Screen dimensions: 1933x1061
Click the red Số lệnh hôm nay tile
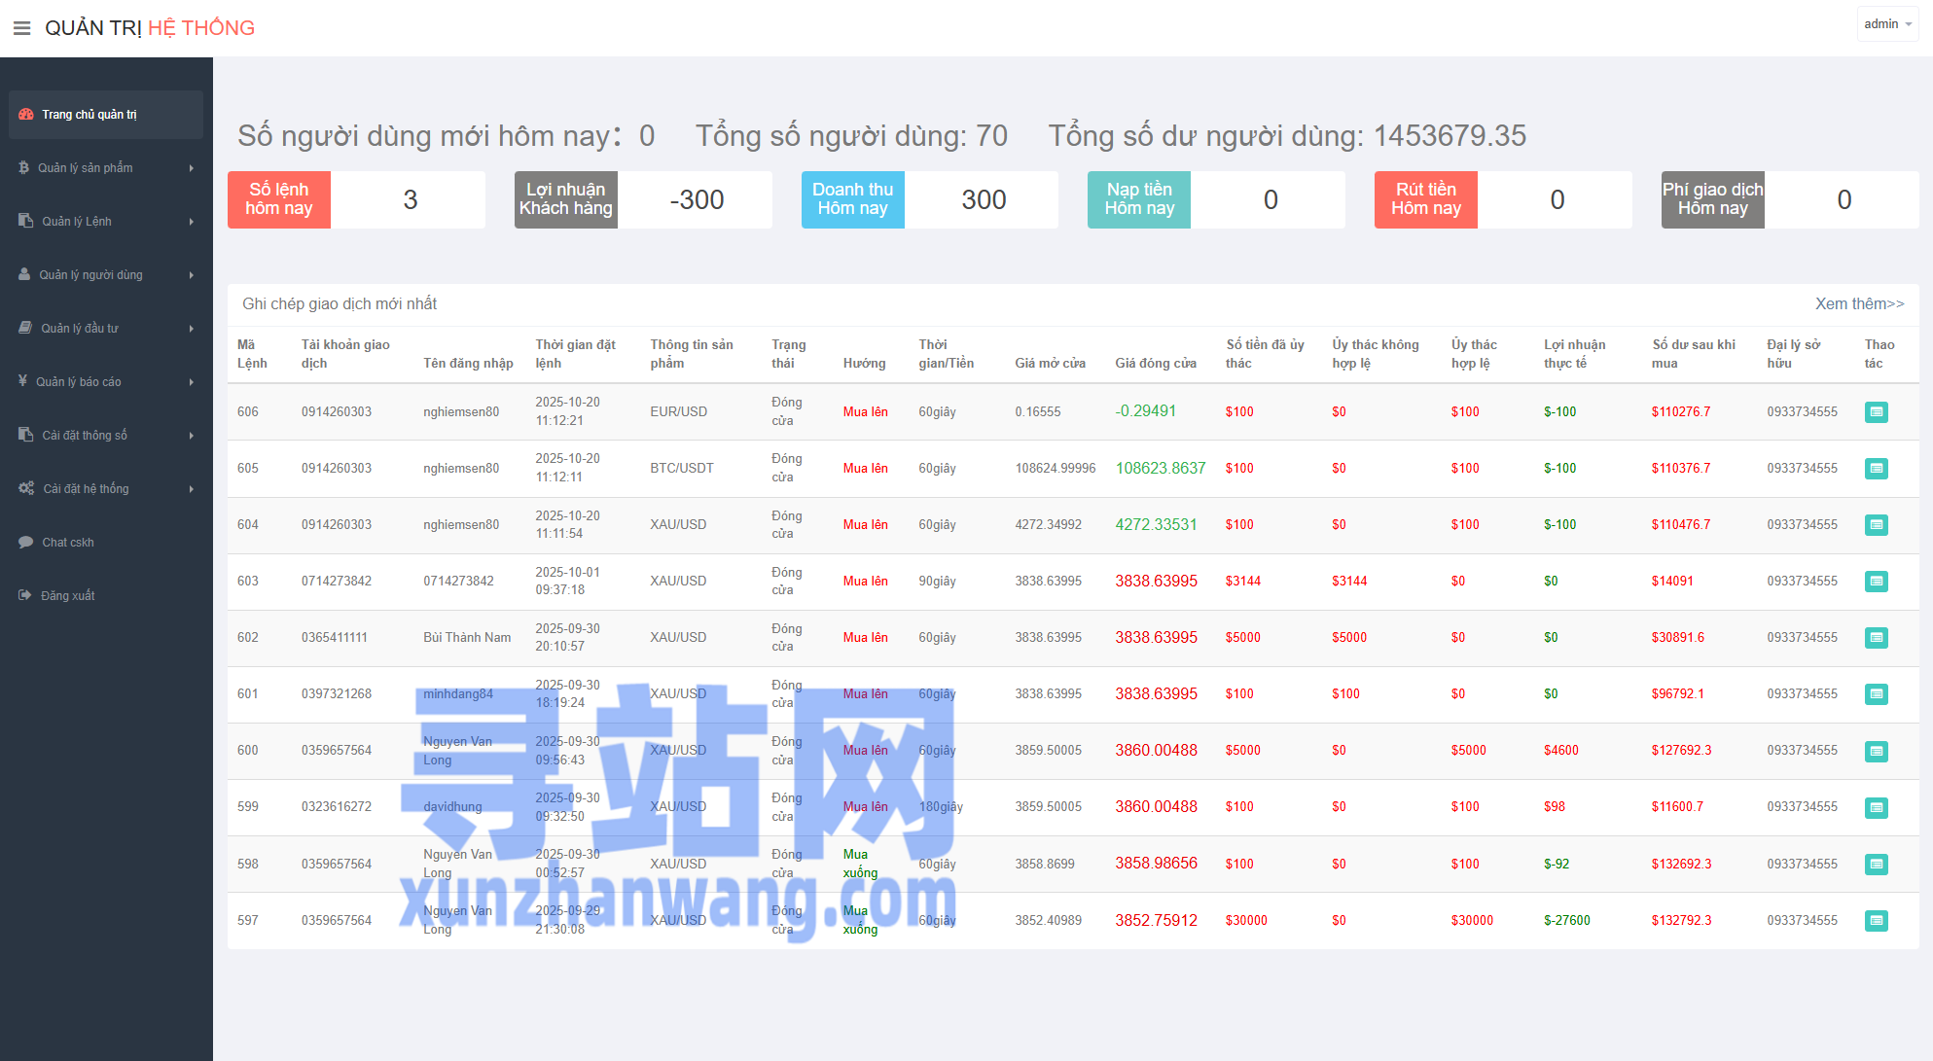coord(279,199)
